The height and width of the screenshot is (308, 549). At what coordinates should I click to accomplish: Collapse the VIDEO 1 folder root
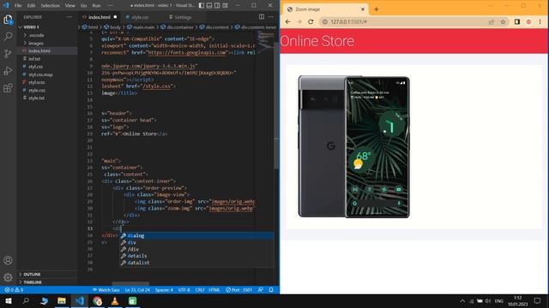tap(47, 27)
